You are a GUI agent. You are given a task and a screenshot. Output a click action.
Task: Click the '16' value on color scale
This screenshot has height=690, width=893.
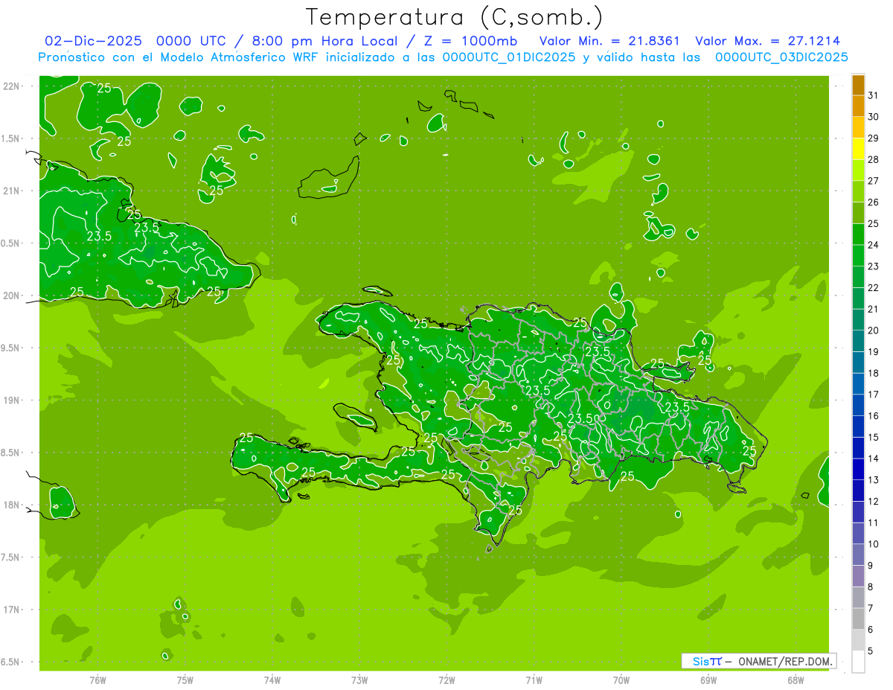[x=873, y=416]
